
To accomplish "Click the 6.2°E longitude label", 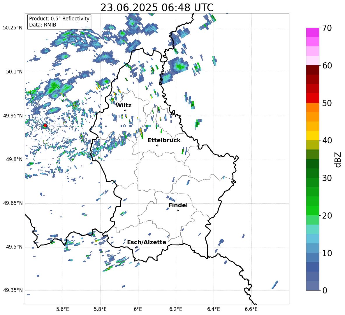I will (176, 309).
